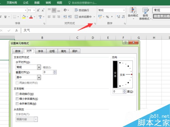Switch to the 数字 dialog tab
170x127 pixels.
(18, 51)
